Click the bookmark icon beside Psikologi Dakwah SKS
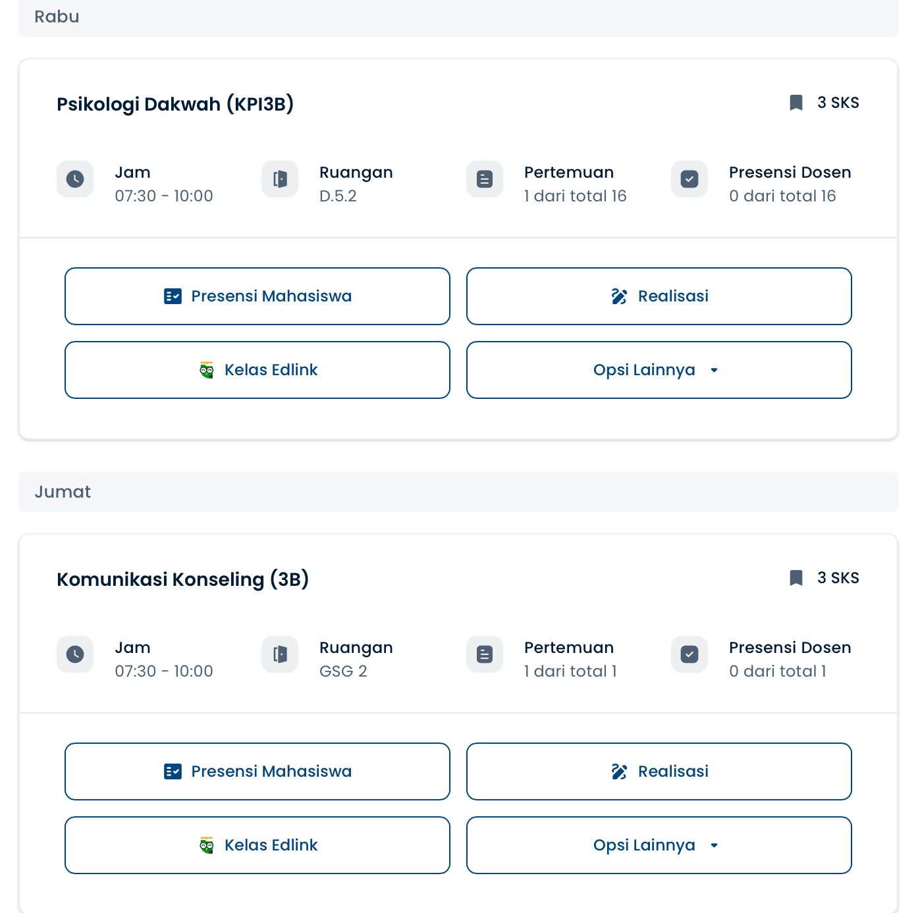This screenshot has width=920, height=913. 796,103
